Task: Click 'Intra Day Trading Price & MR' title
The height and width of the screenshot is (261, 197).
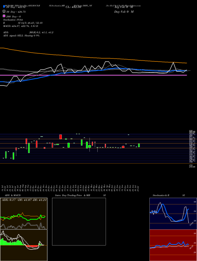Action: click(x=72, y=195)
